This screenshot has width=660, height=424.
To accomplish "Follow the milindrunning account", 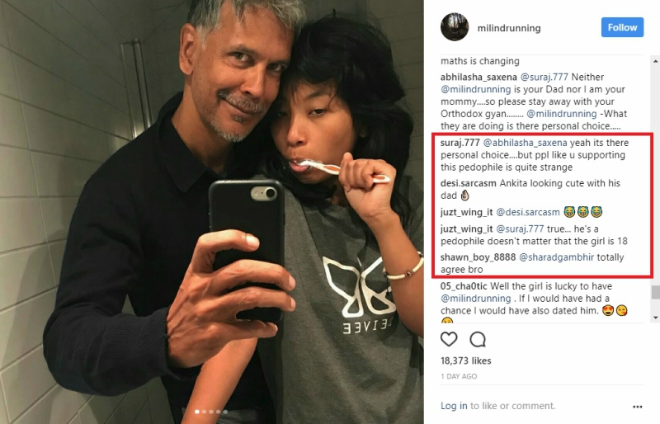I will click(622, 27).
